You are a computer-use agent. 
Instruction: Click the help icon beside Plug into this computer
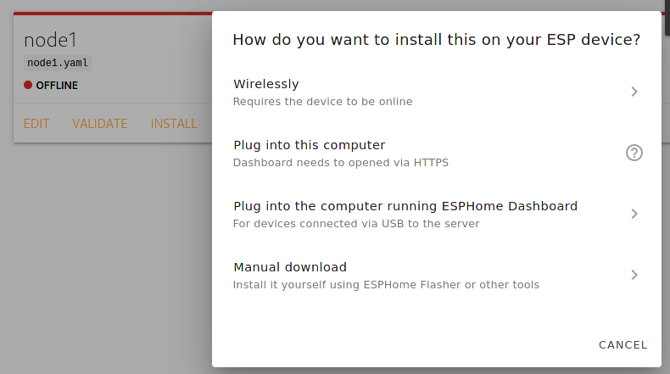pyautogui.click(x=634, y=153)
